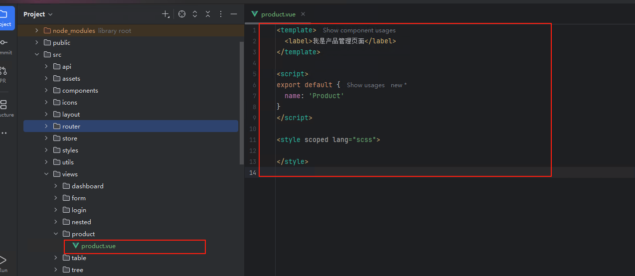Viewport: 635px width, 276px height.
Task: Open product.vue in the project tree
Action: (x=98, y=246)
